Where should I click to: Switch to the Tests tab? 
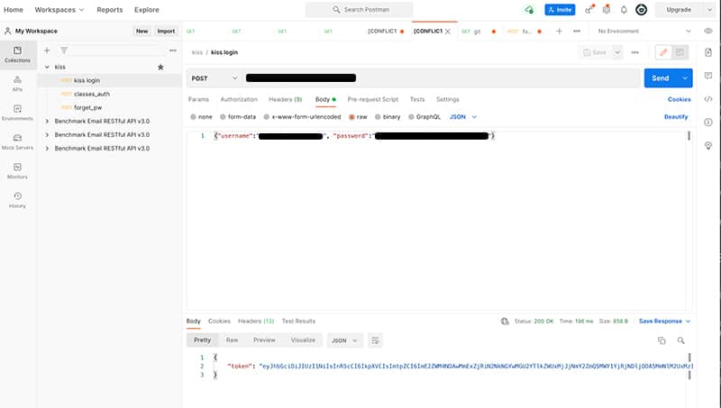417,99
